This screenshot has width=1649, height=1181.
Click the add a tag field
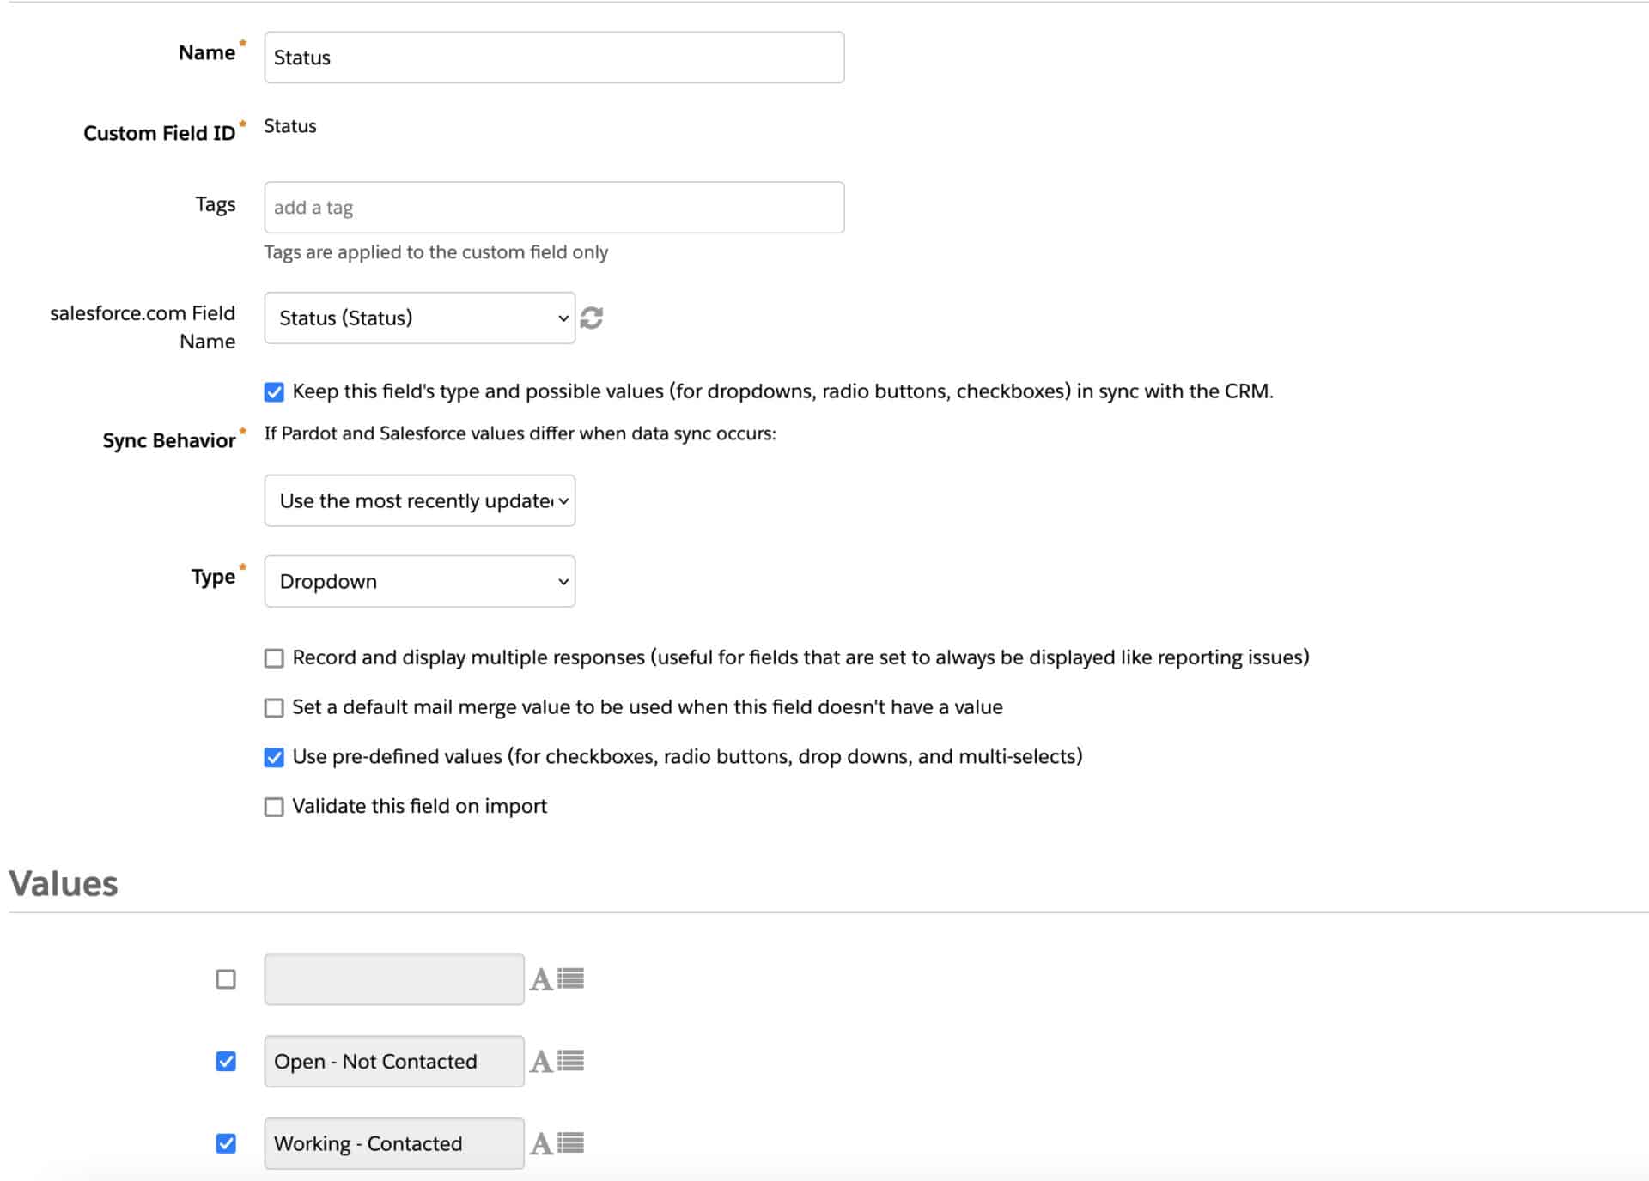click(553, 207)
